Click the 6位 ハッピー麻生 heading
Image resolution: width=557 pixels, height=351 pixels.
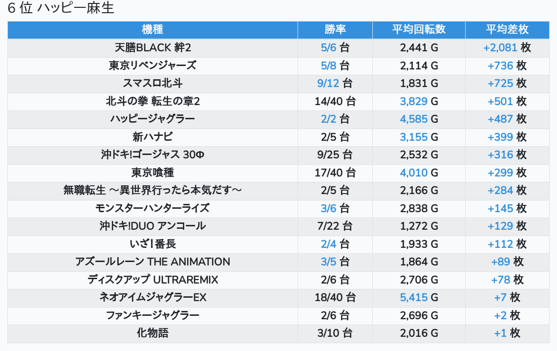[61, 9]
